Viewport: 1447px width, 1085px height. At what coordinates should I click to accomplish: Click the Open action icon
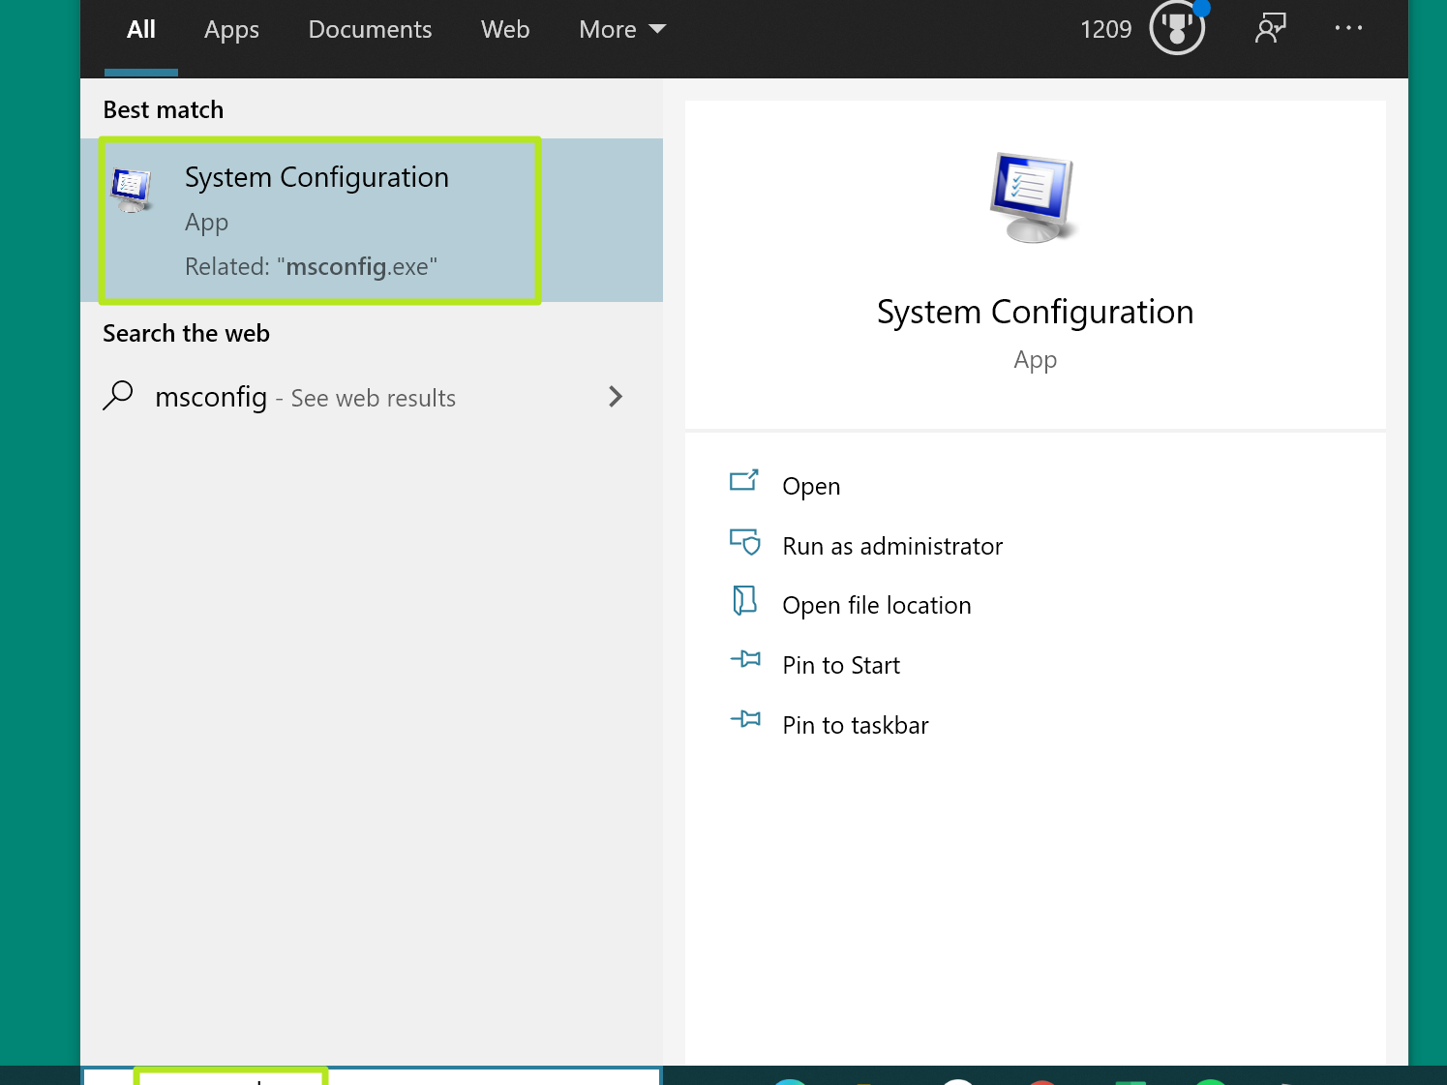tap(744, 481)
